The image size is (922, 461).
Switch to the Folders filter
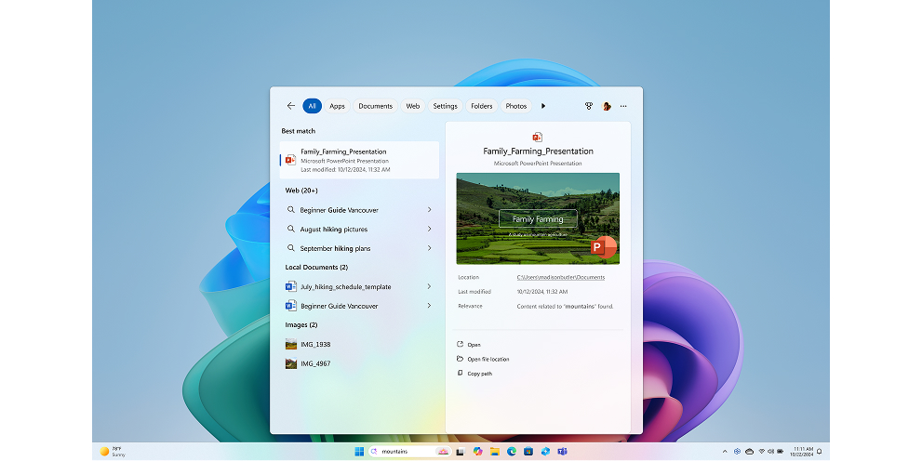(x=482, y=106)
